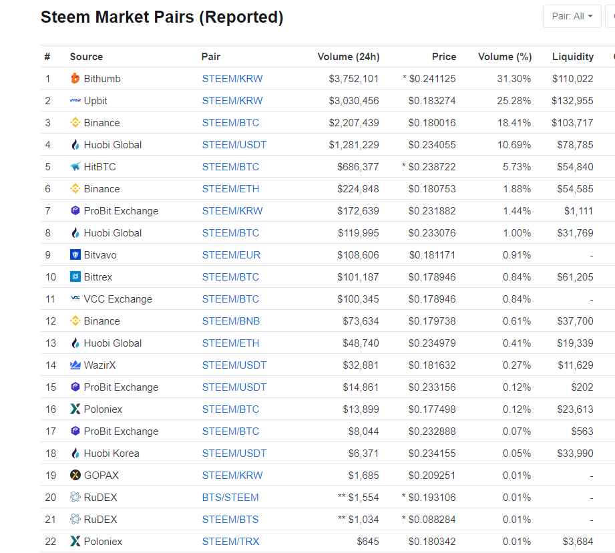Click the GOPAX logo icon
Screen dimensions: 615x553
pos(75,475)
